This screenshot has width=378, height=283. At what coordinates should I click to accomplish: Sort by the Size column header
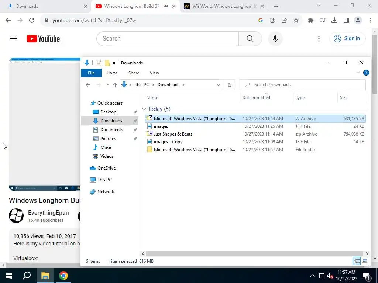pyautogui.click(x=344, y=97)
